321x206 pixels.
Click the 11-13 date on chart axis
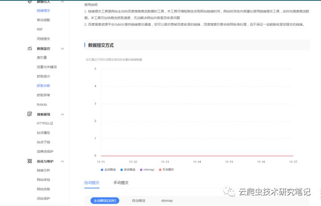(x=165, y=162)
